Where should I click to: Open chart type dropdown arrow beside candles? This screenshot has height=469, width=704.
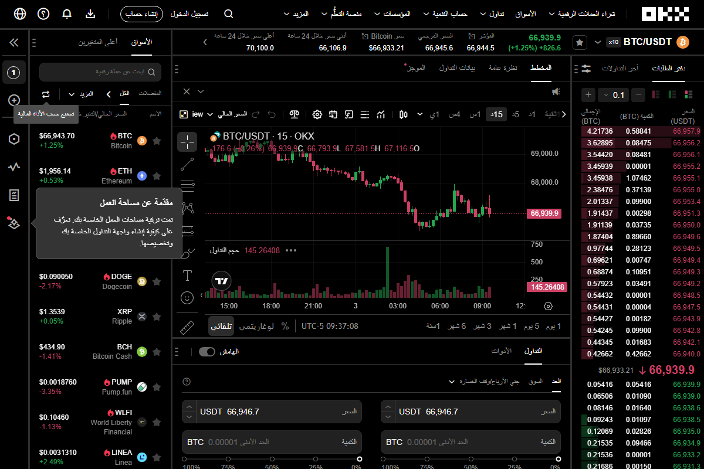pyautogui.click(x=420, y=114)
